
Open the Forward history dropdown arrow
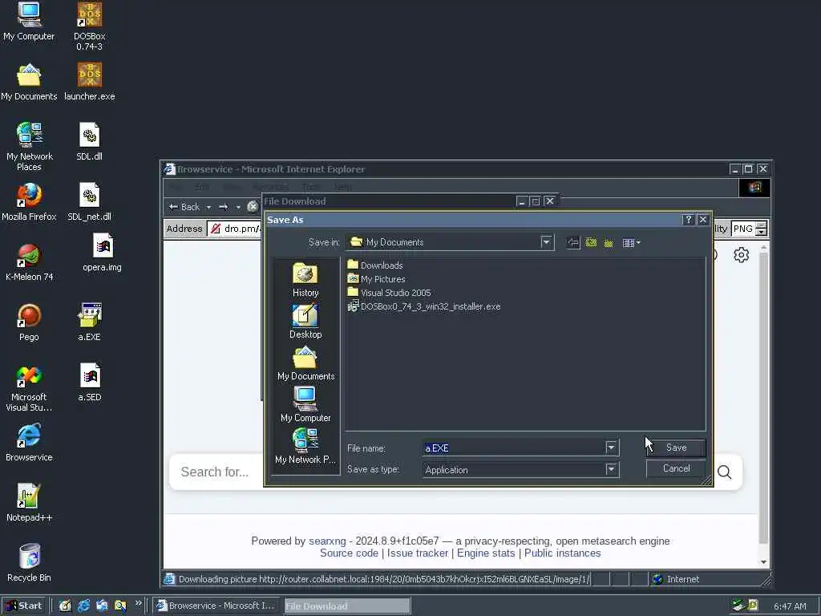coord(237,207)
